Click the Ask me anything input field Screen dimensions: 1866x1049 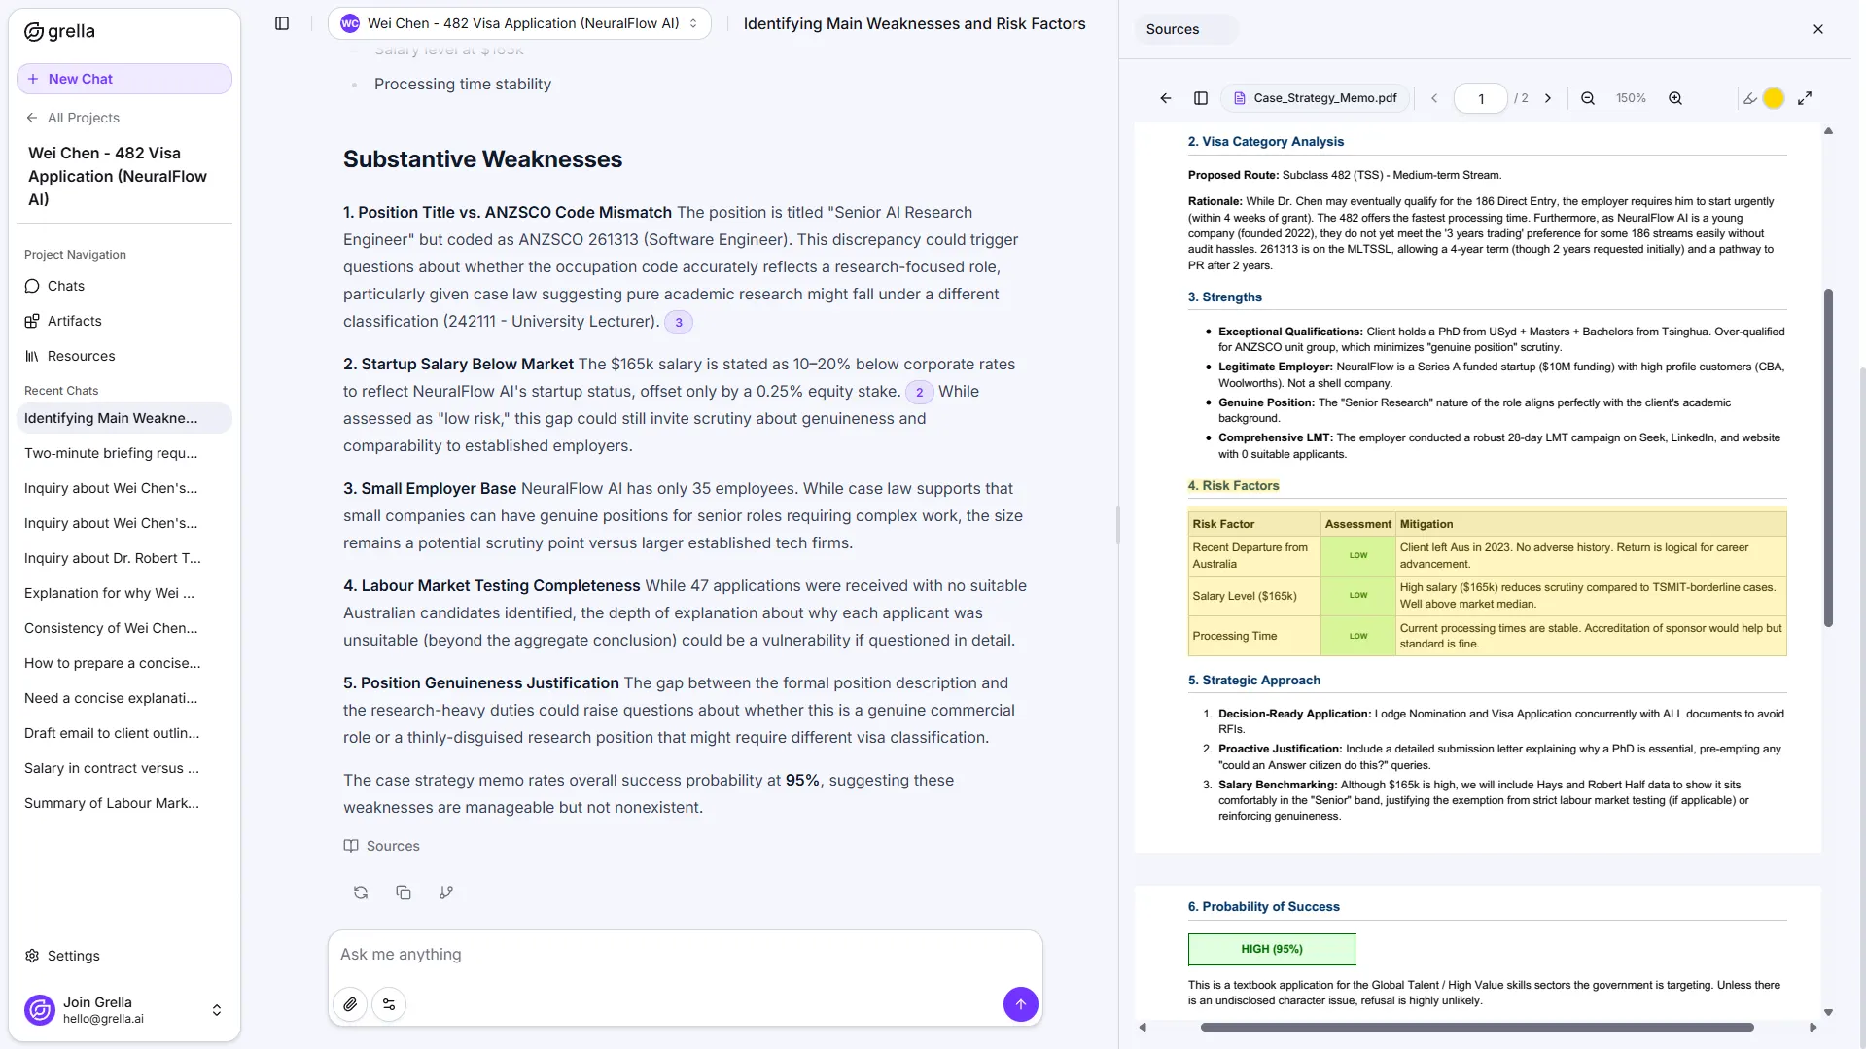pyautogui.click(x=681, y=954)
